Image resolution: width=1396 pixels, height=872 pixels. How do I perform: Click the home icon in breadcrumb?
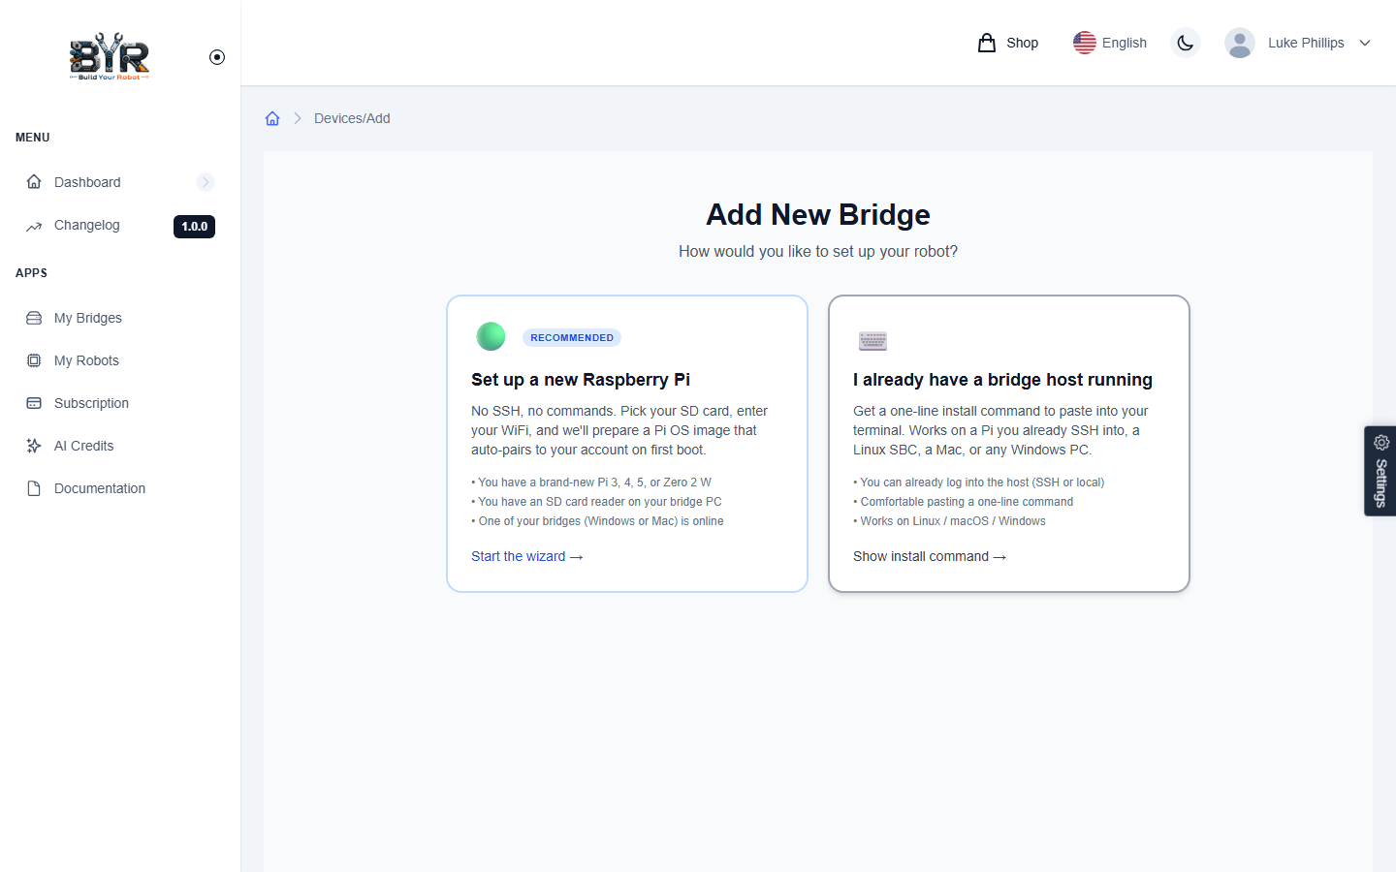[x=272, y=118]
